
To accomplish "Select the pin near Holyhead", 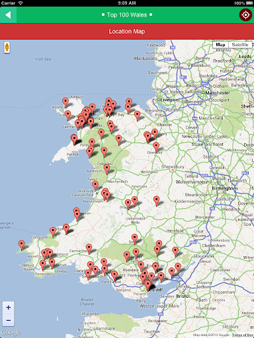I will 65,102.
